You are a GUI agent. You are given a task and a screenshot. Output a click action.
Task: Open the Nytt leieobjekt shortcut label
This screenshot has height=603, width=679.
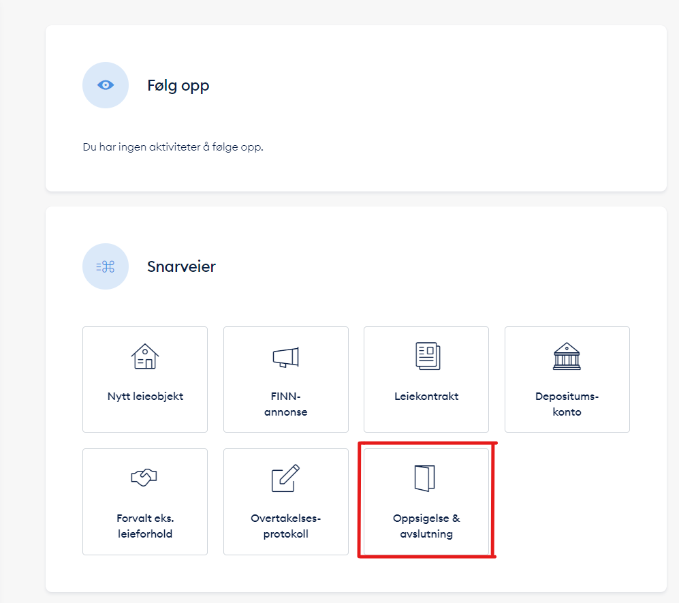[145, 397]
